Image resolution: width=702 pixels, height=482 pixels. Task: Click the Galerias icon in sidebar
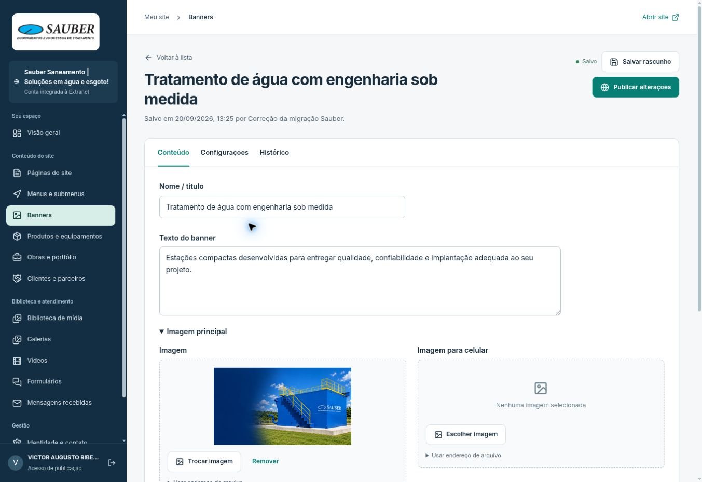pyautogui.click(x=17, y=340)
